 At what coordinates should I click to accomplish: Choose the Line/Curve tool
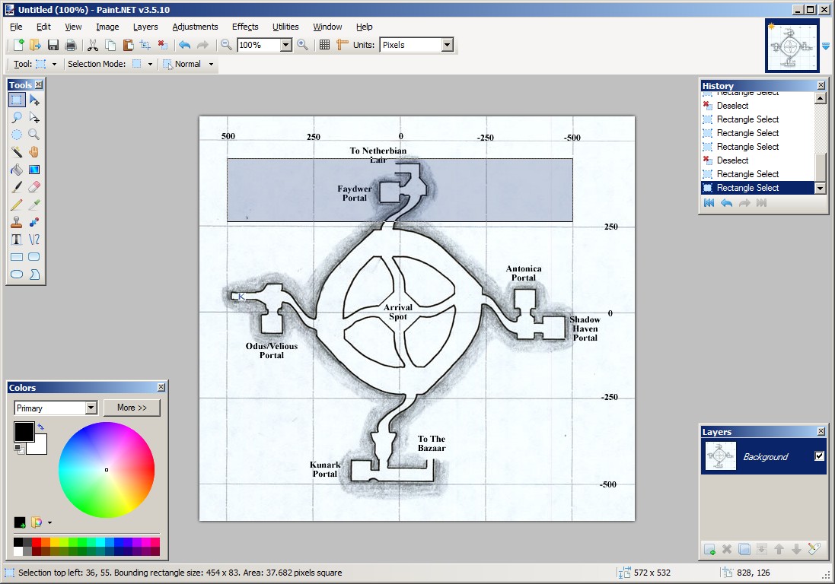click(34, 240)
